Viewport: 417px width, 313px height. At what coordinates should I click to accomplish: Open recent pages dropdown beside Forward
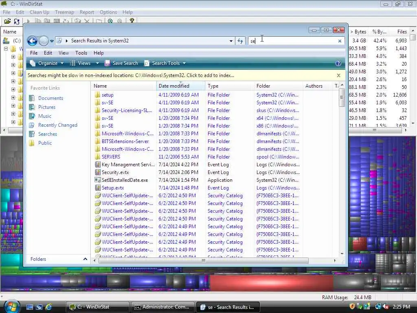point(52,41)
